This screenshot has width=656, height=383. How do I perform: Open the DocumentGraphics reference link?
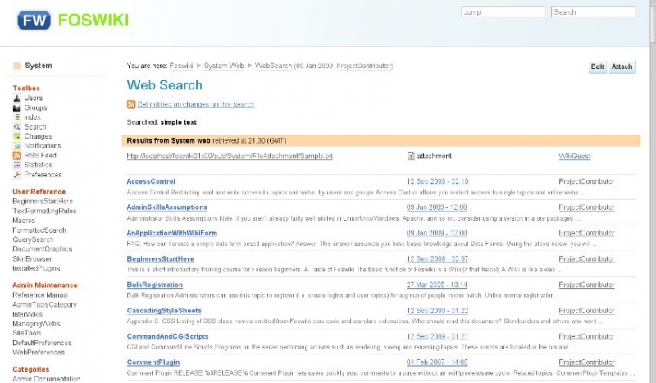(x=43, y=249)
